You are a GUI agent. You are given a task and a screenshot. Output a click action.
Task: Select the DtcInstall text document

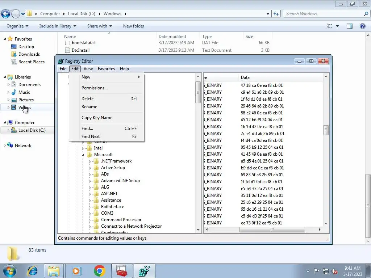(x=80, y=50)
